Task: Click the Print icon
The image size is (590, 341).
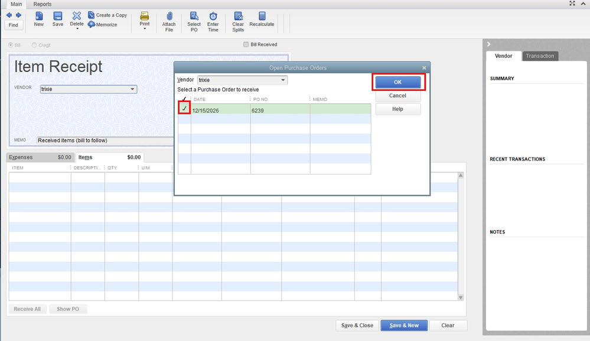Action: 145,18
